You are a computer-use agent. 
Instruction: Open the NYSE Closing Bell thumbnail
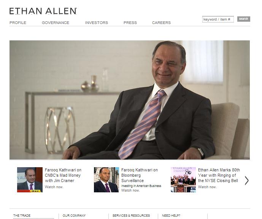[x=183, y=180]
